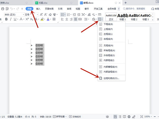
Task: Expand the borders button dropdown arrow
Action: 102,19
